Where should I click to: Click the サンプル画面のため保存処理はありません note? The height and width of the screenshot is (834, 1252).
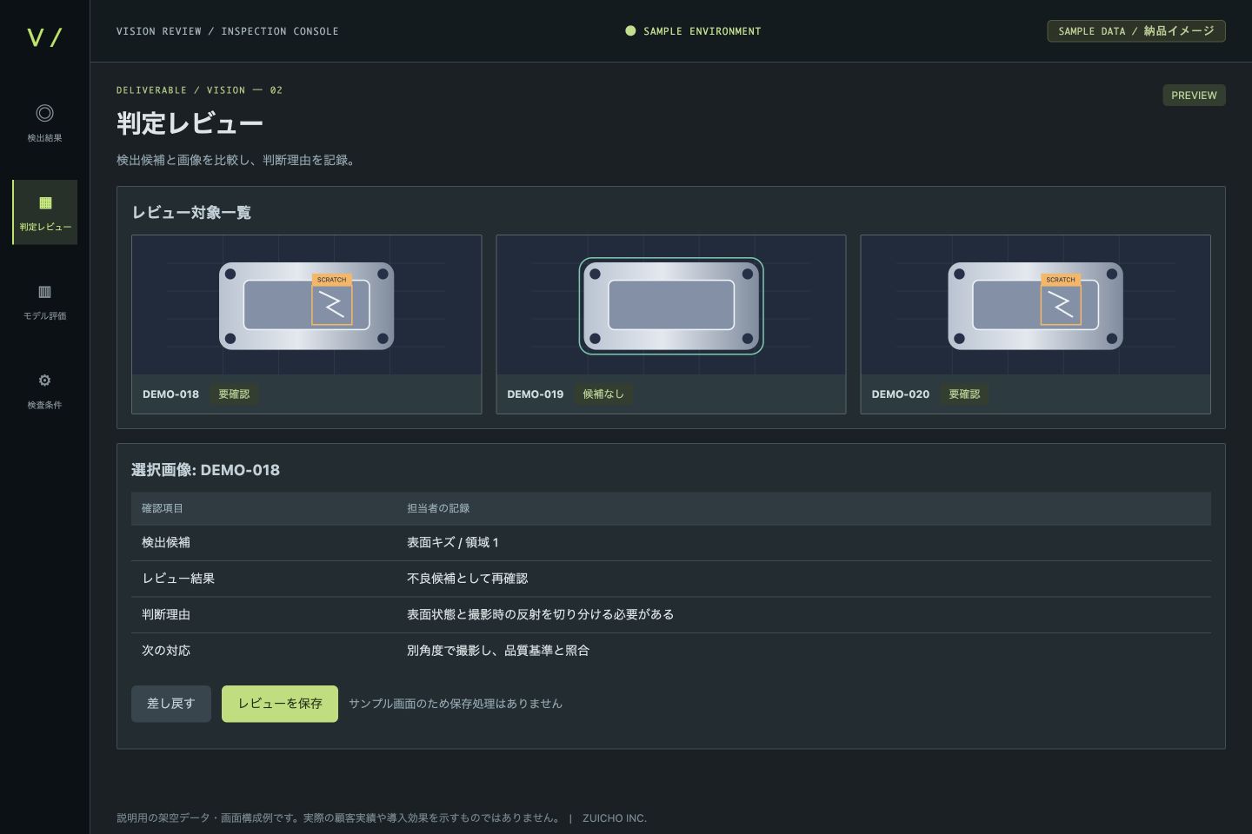point(456,704)
